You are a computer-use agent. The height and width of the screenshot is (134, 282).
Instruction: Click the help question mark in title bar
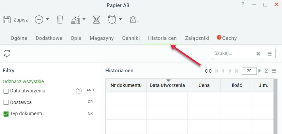tap(243, 4)
